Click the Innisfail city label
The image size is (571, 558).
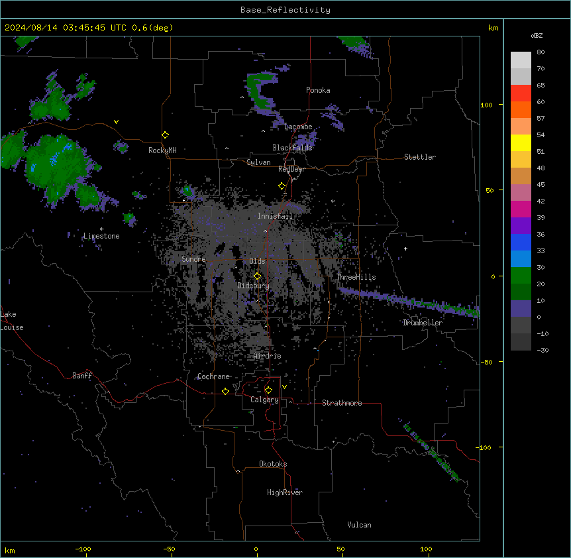click(x=275, y=216)
